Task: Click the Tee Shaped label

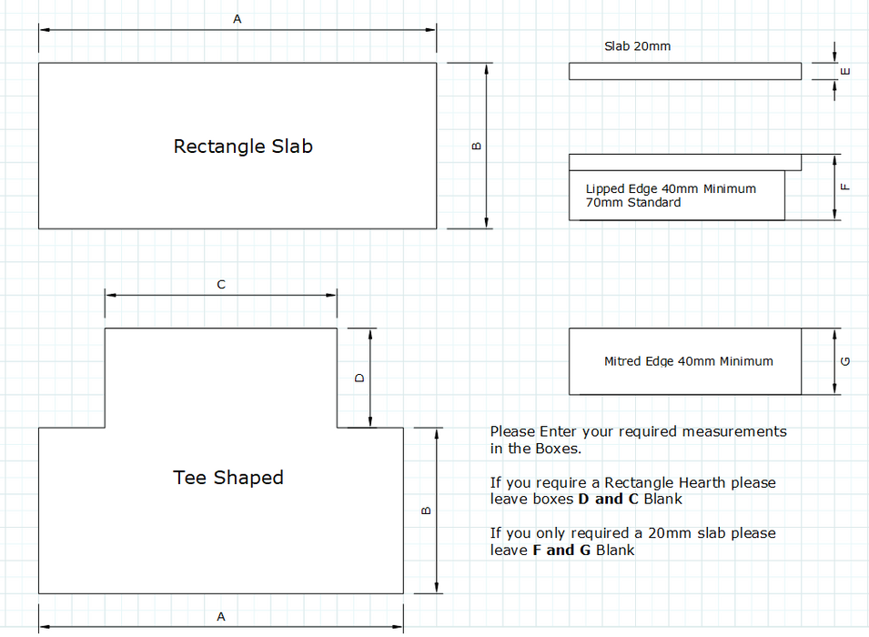Action: [228, 478]
